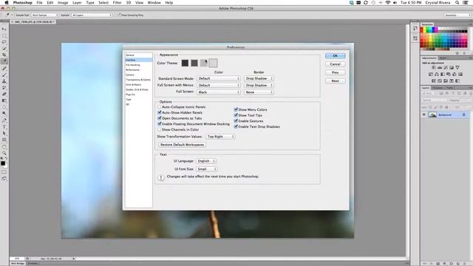Add a Color Balance adjustment
This screenshot has width=473, height=266.
437,74
